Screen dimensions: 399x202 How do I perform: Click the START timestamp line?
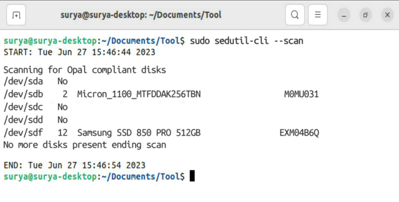pos(79,52)
